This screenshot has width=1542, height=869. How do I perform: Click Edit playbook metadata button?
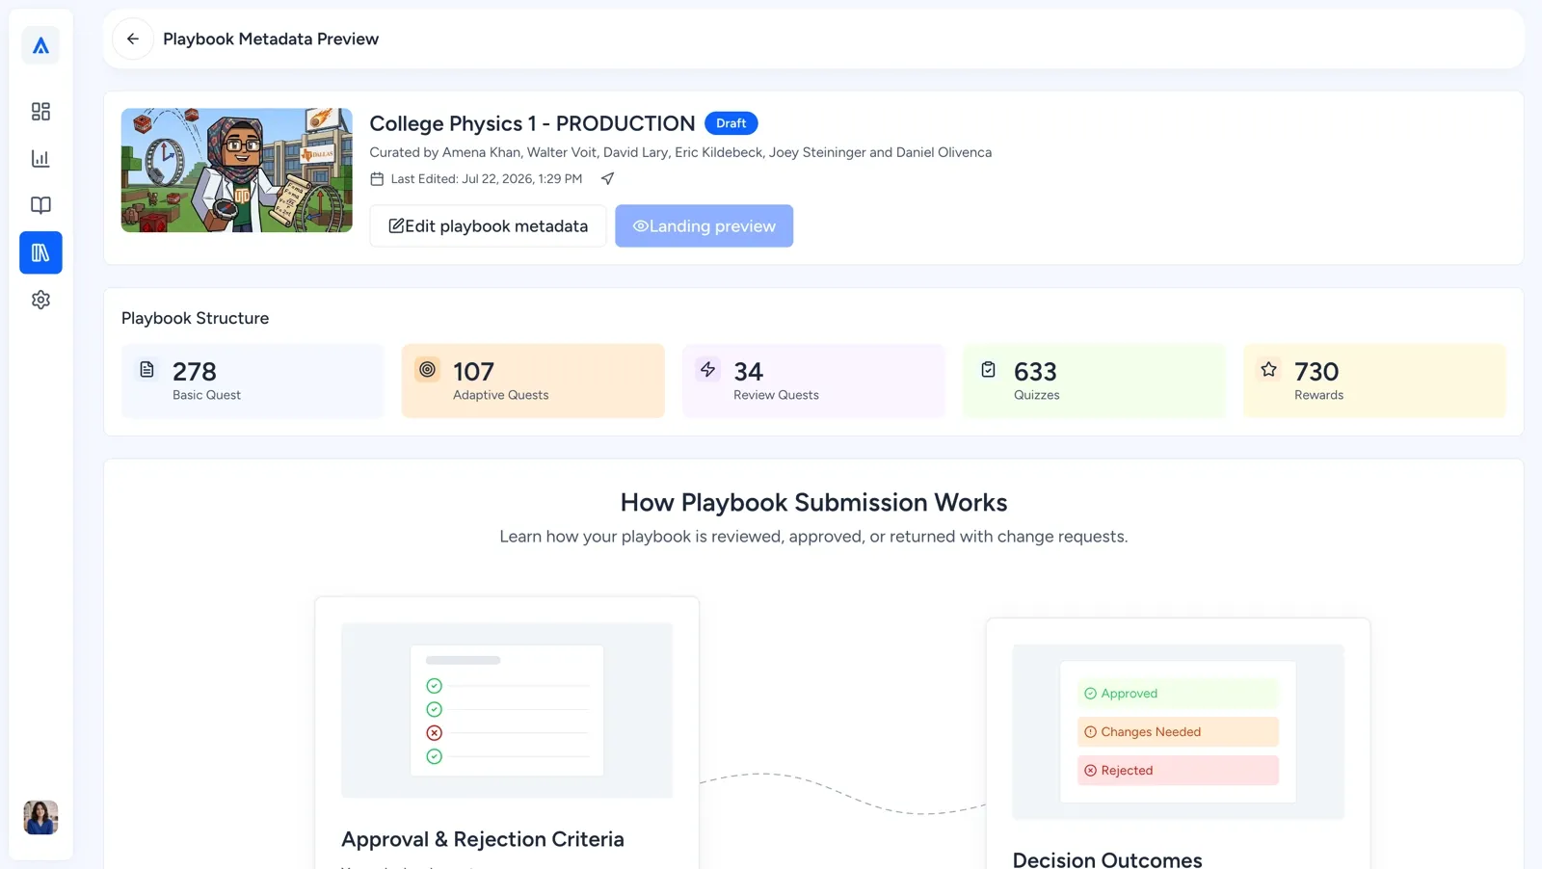488,225
